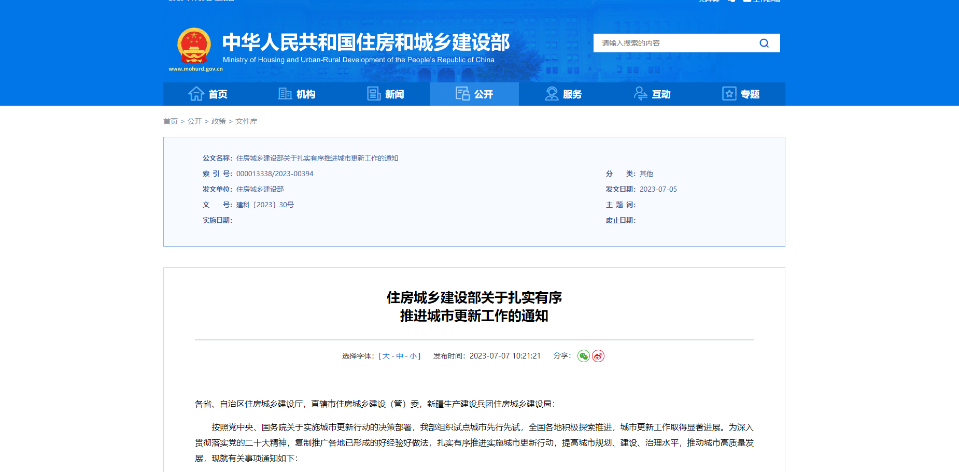Set font size to 小
Image resolution: width=959 pixels, height=472 pixels.
[413, 356]
